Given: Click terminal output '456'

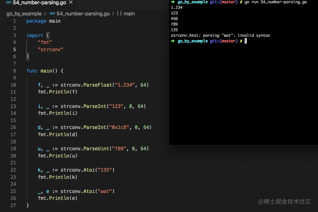Looking at the screenshot, I should pos(174,19).
